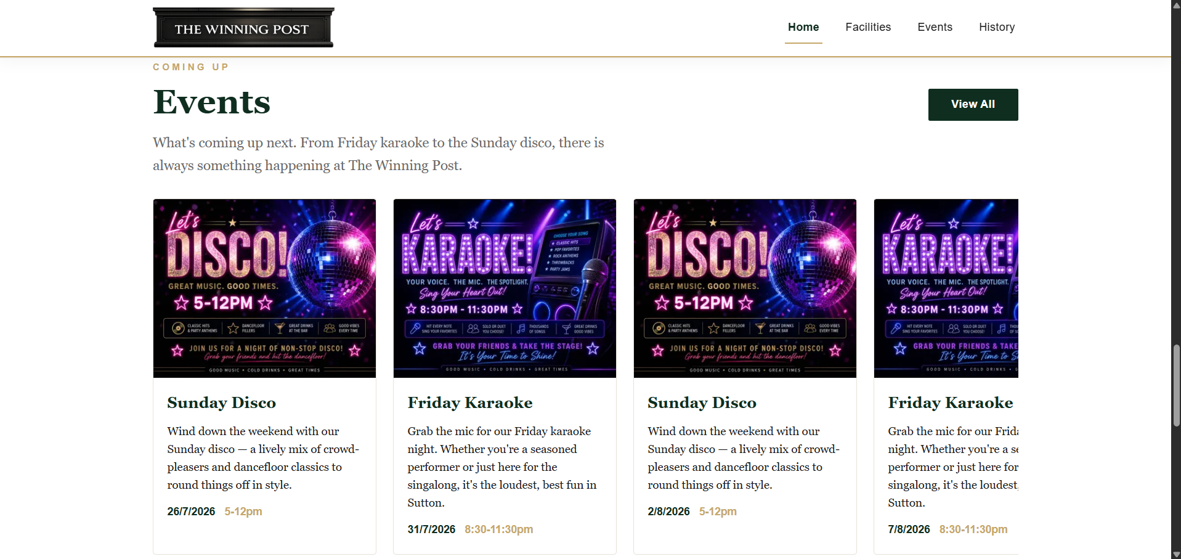Go to the Facilities page
Image resolution: width=1181 pixels, height=559 pixels.
click(x=868, y=27)
